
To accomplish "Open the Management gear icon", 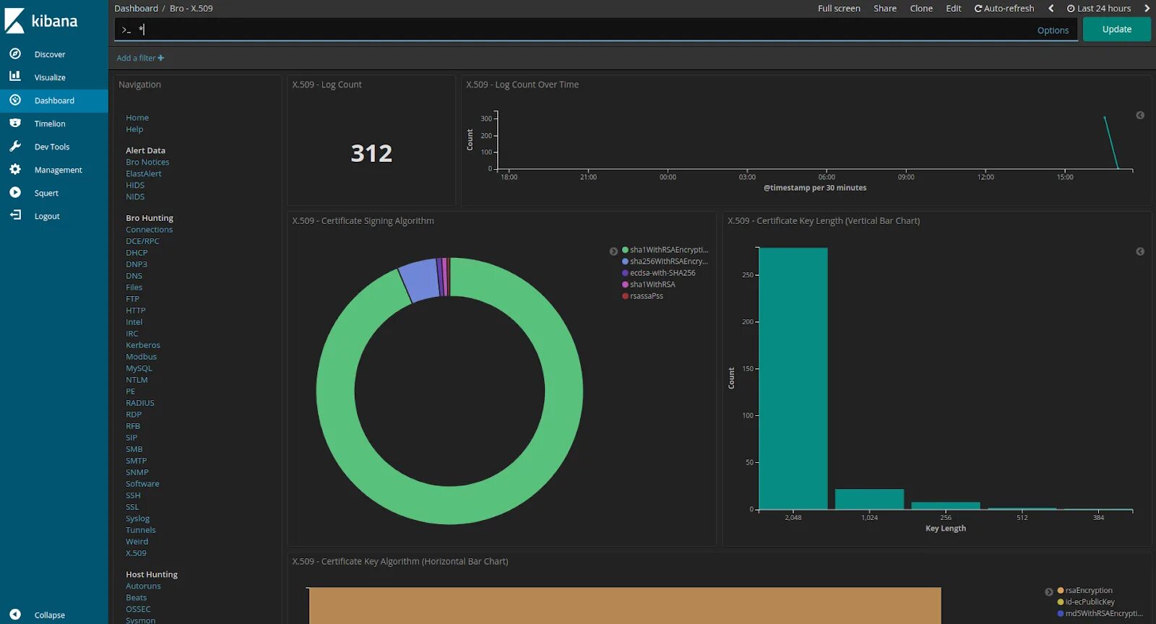I will tap(15, 169).
